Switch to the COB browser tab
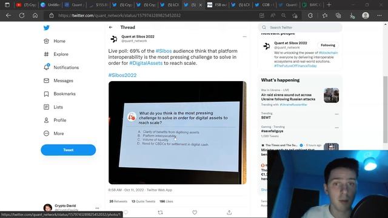This screenshot has width=388, height=218. [x=264, y=5]
